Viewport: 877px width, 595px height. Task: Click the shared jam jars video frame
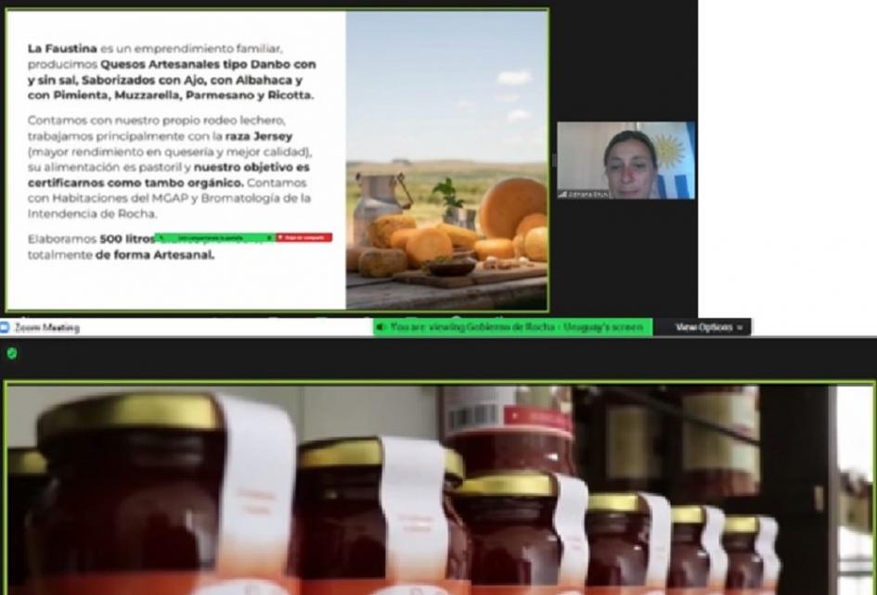(440, 488)
